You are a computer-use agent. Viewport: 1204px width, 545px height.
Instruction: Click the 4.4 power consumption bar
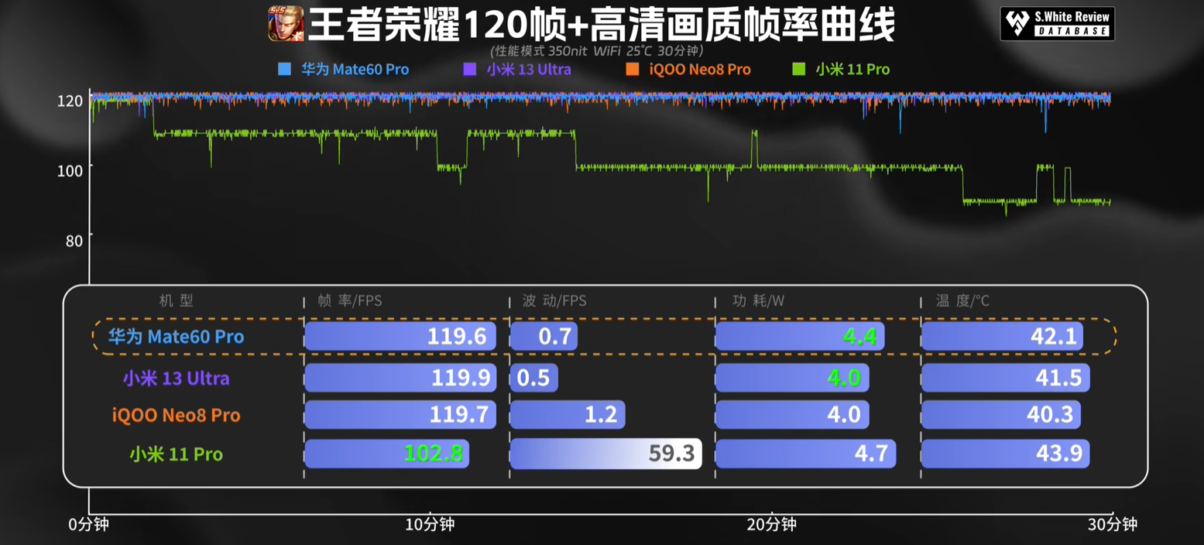800,336
